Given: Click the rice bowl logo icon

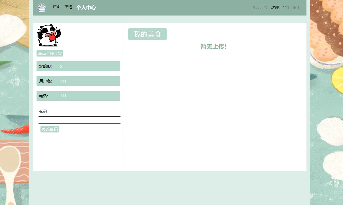Looking at the screenshot, I should (41, 8).
